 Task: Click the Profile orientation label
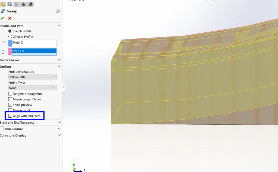pyautogui.click(x=21, y=72)
